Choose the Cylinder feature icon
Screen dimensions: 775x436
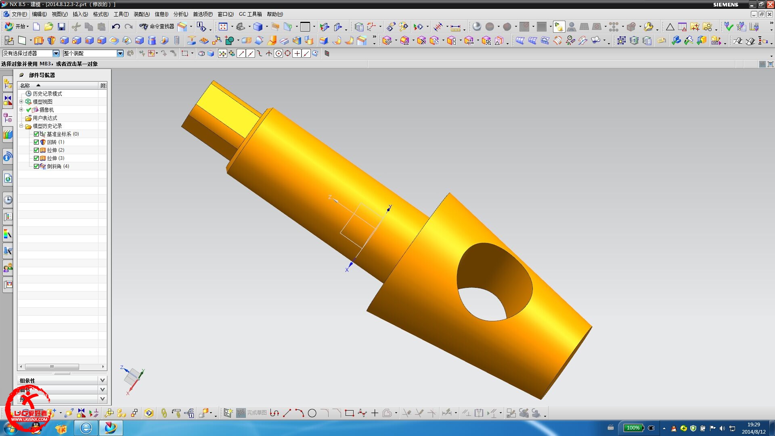click(x=152, y=40)
